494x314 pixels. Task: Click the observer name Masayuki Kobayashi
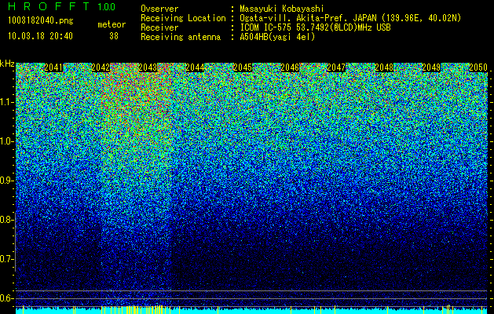coord(282,9)
